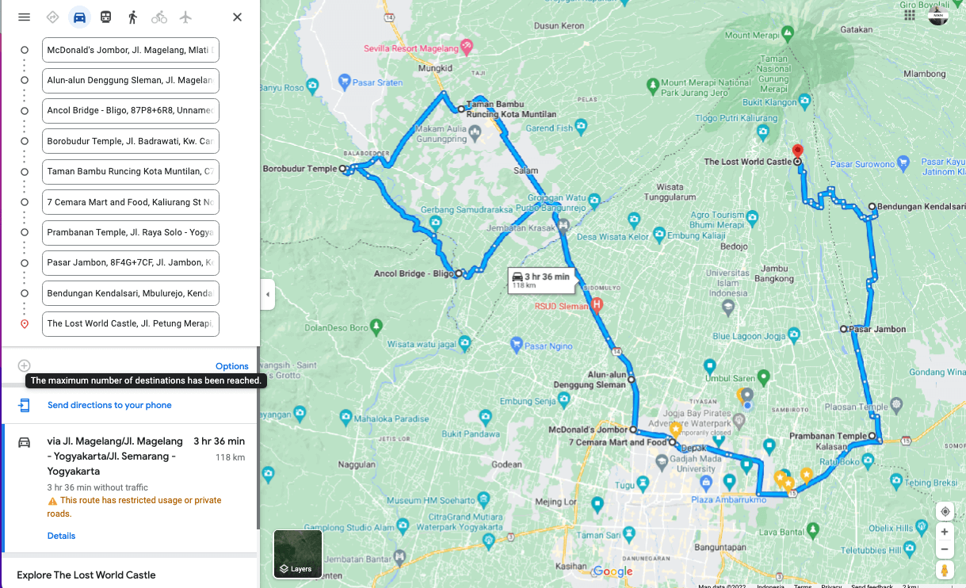Edit Ancol Bridge - Bligo destination field
The width and height of the screenshot is (966, 588).
tap(131, 111)
